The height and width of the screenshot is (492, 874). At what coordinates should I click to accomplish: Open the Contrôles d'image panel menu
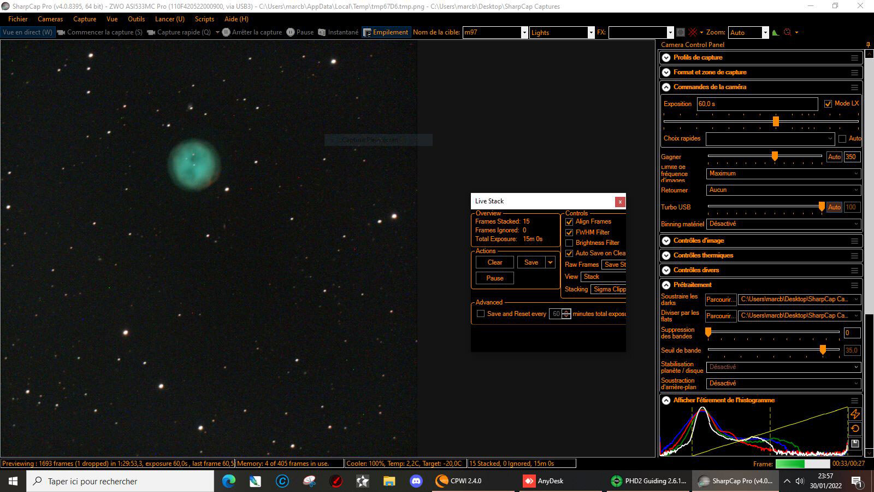[854, 241]
